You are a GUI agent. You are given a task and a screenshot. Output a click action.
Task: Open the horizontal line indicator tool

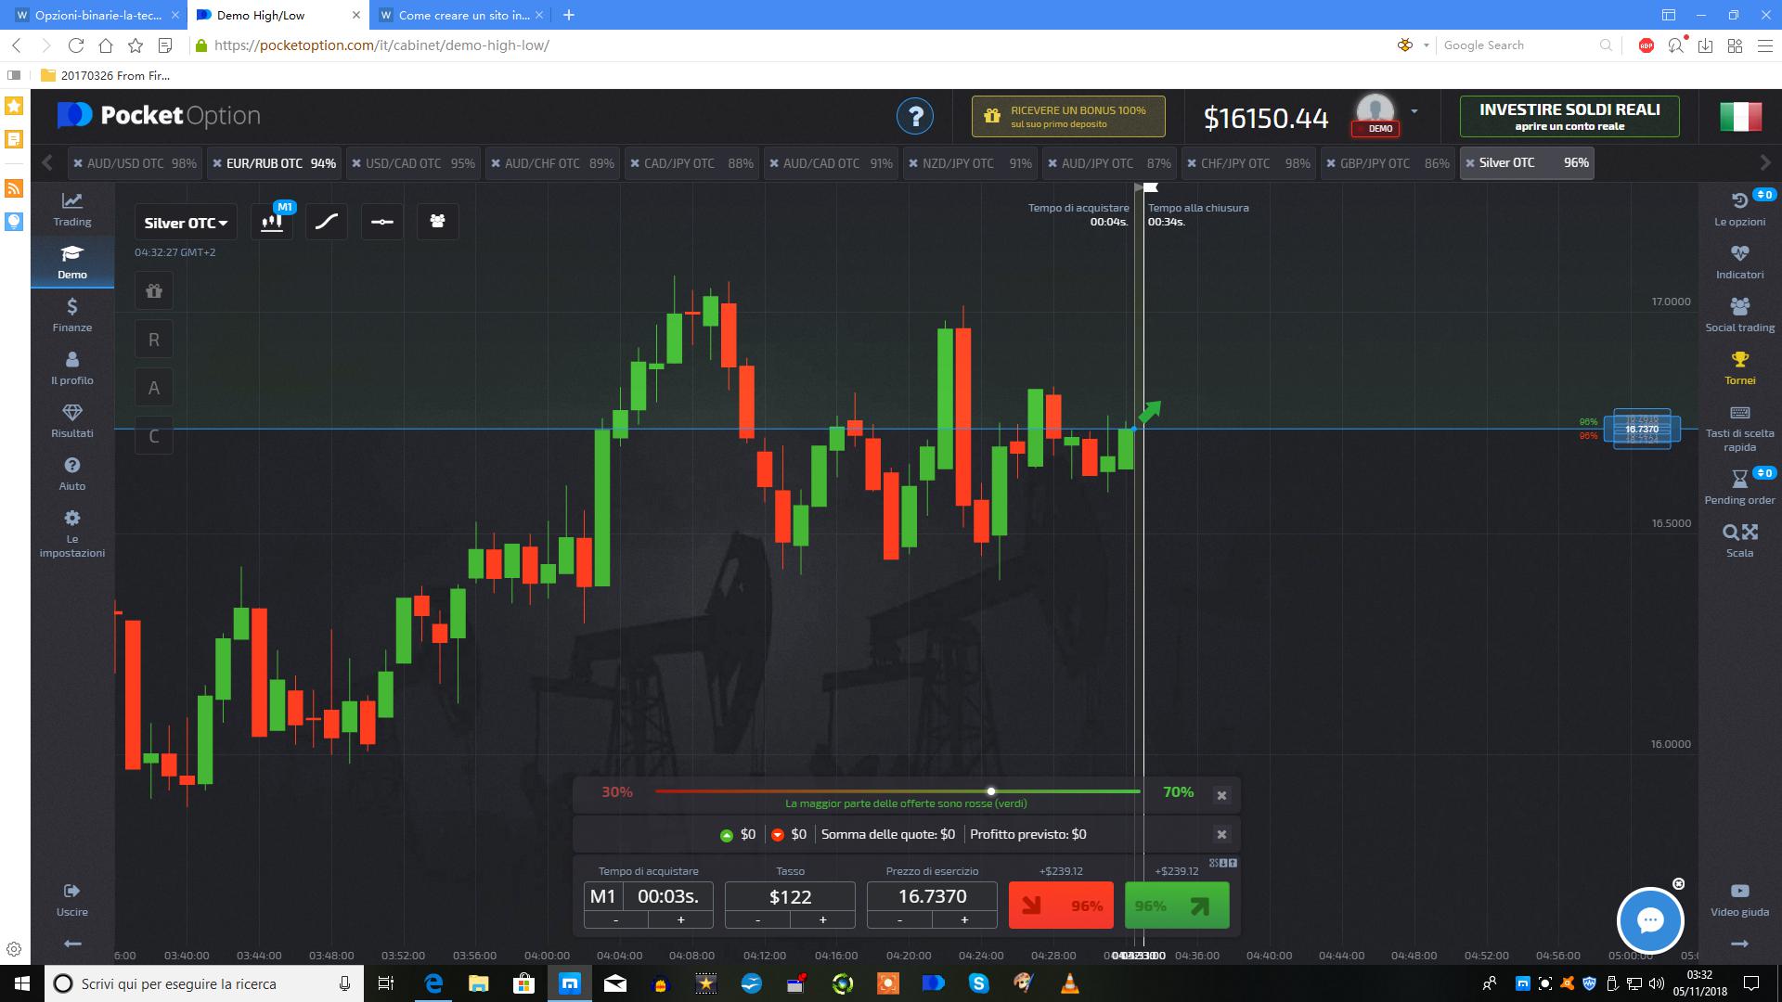[x=381, y=222]
